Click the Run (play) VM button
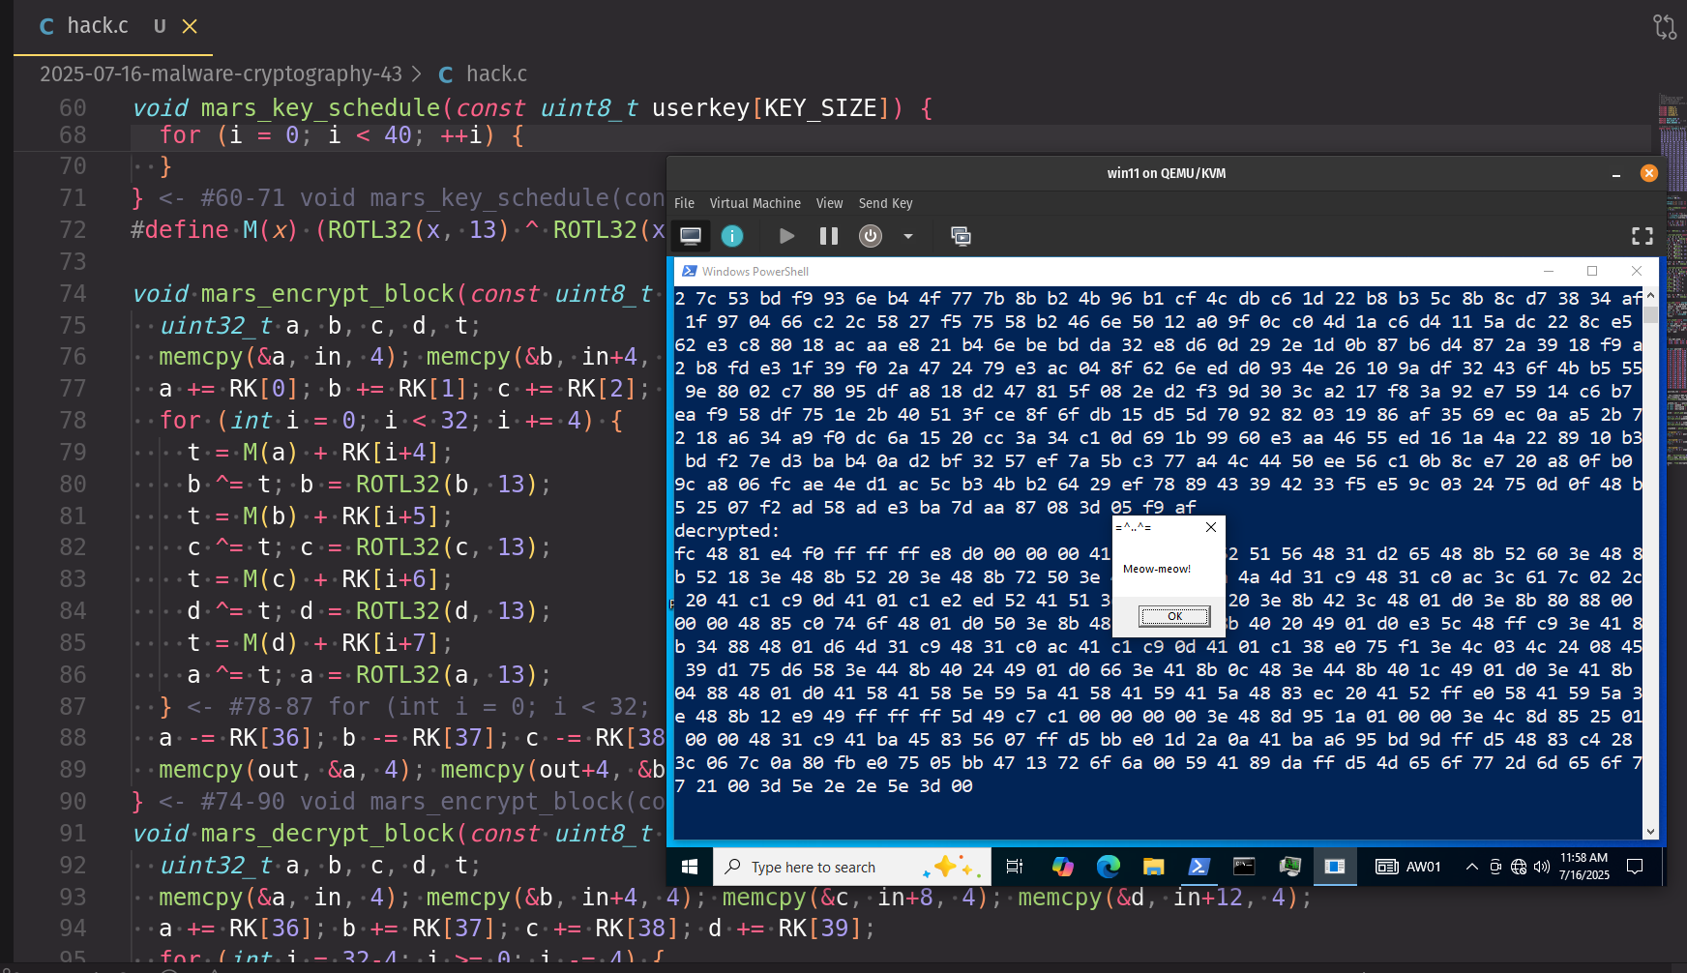 [x=786, y=236]
